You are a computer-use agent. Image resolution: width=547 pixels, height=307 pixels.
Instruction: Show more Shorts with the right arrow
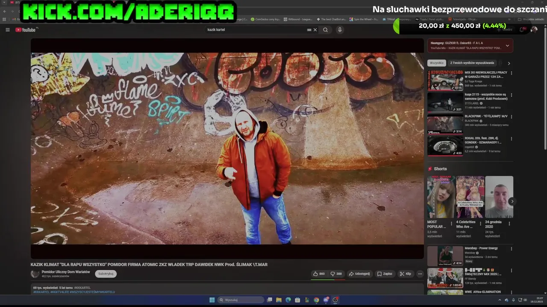pyautogui.click(x=512, y=201)
